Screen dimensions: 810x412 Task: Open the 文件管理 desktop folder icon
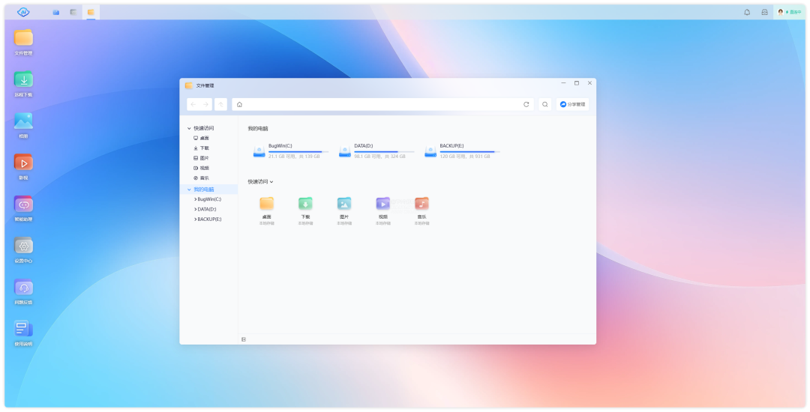(23, 37)
